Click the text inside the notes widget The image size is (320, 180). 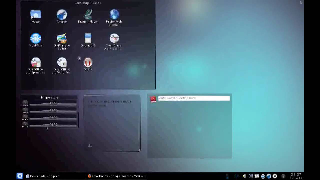(109, 103)
